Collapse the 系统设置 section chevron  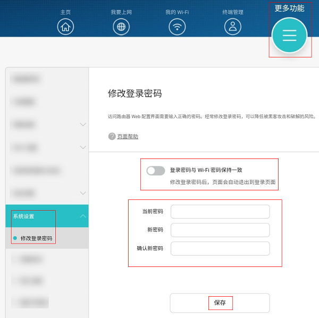click(82, 216)
